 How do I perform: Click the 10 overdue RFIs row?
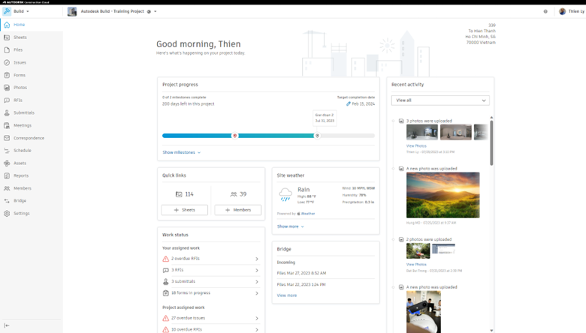click(211, 330)
